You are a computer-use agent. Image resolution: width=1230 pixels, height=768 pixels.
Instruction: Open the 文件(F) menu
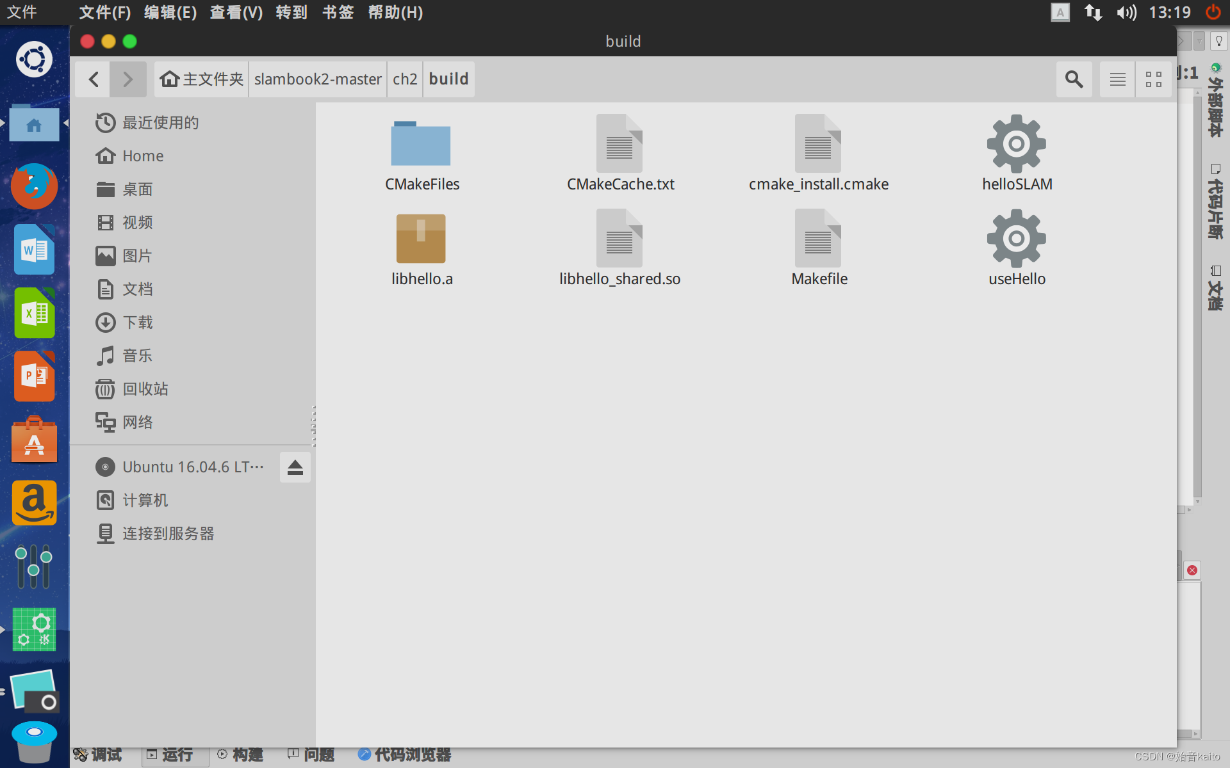click(x=104, y=12)
